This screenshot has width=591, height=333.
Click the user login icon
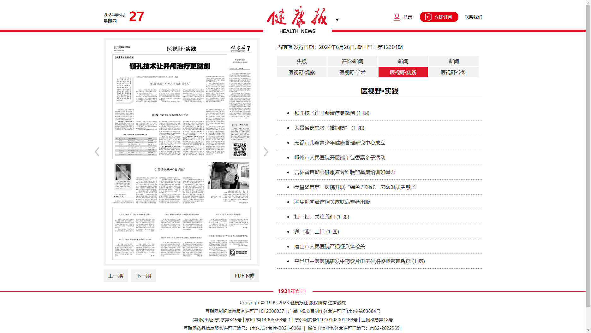coord(397,17)
